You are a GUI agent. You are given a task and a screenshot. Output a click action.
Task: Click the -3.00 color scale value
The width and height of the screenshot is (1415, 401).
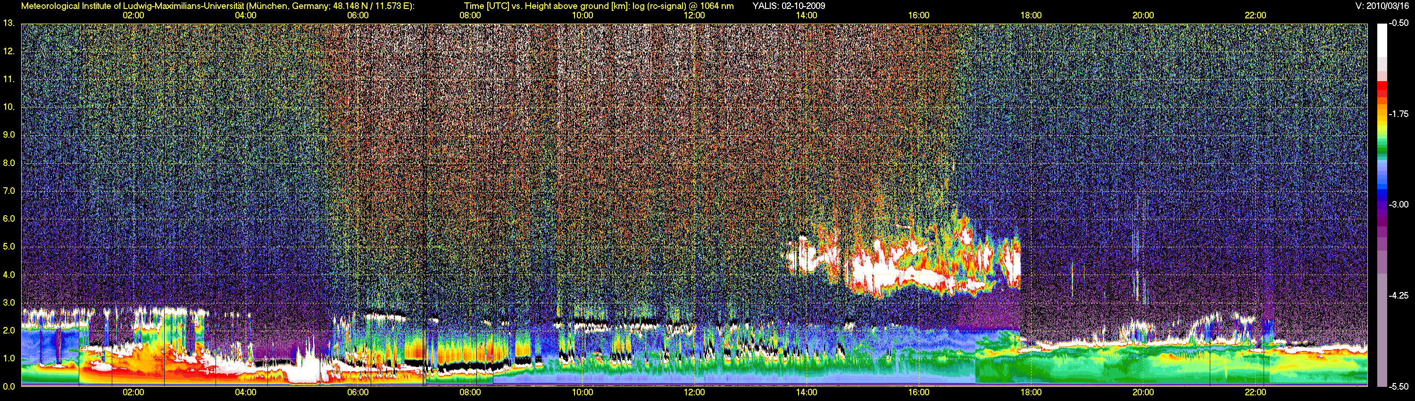click(1398, 204)
